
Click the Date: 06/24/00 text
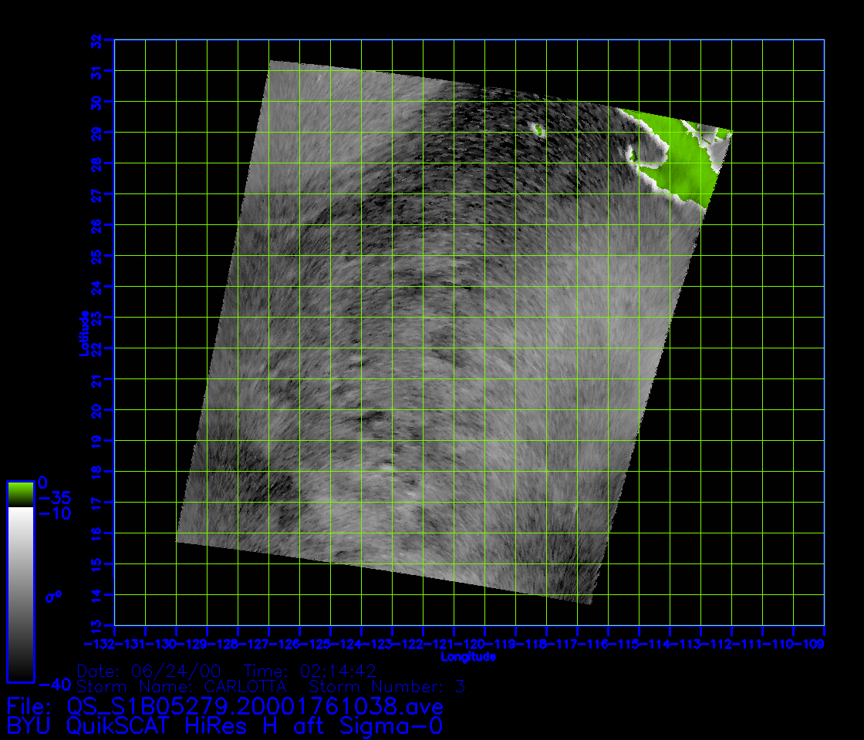[x=149, y=671]
